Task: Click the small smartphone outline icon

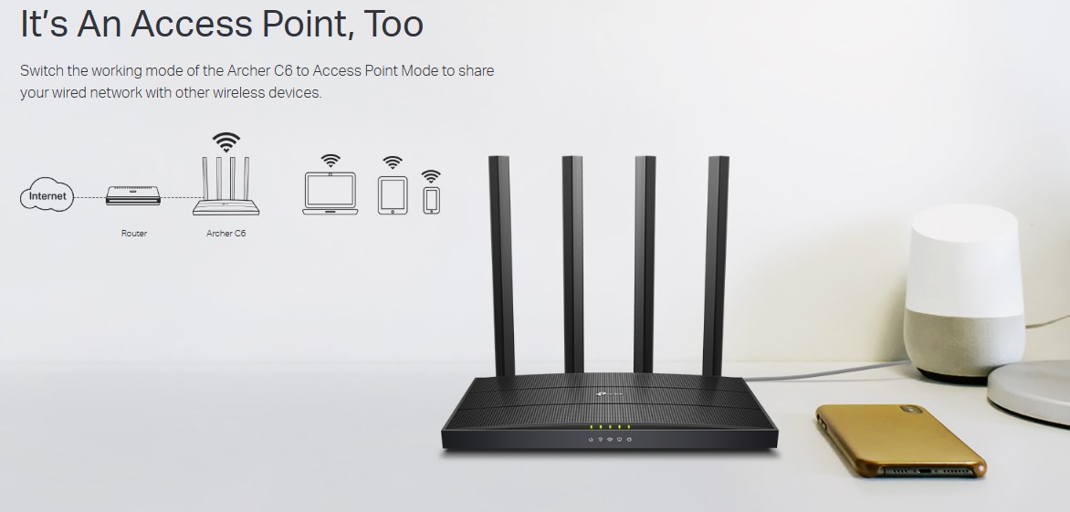Action: point(431,201)
